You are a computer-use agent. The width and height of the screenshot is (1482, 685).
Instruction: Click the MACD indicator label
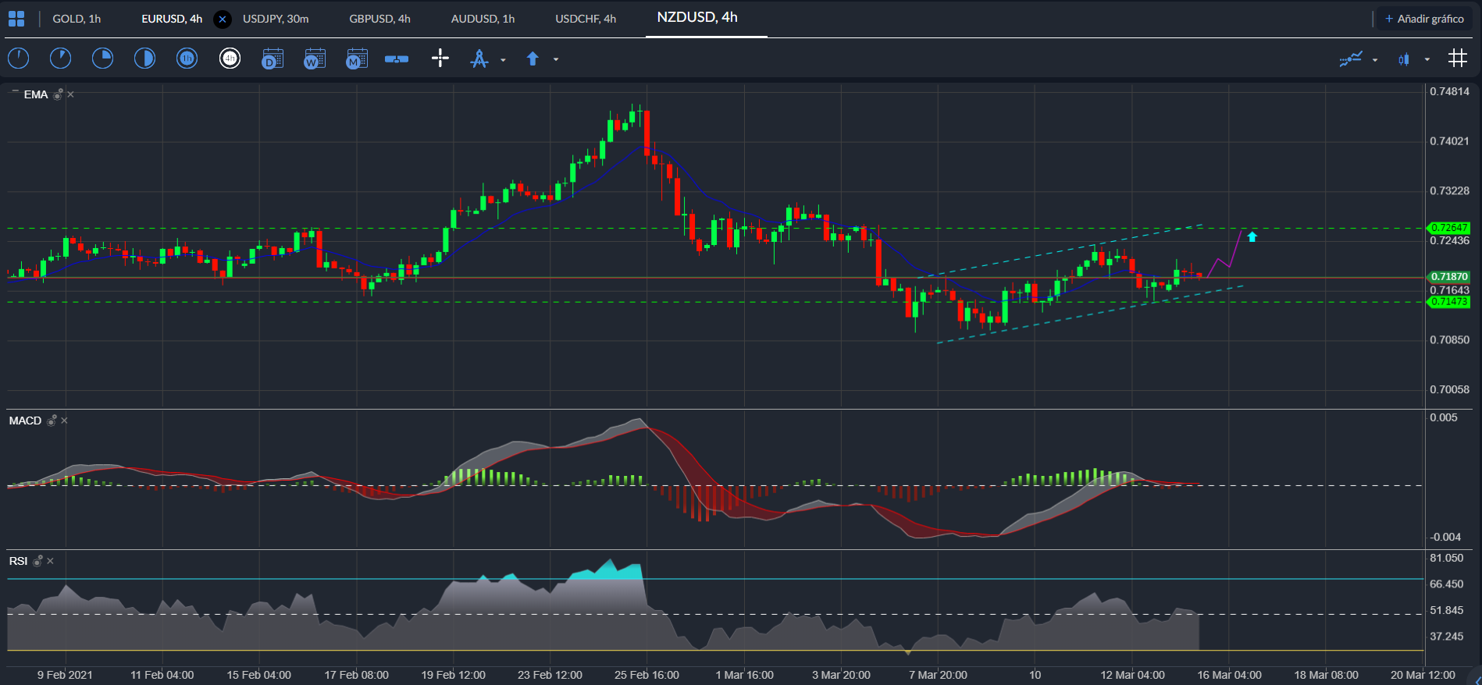[25, 421]
